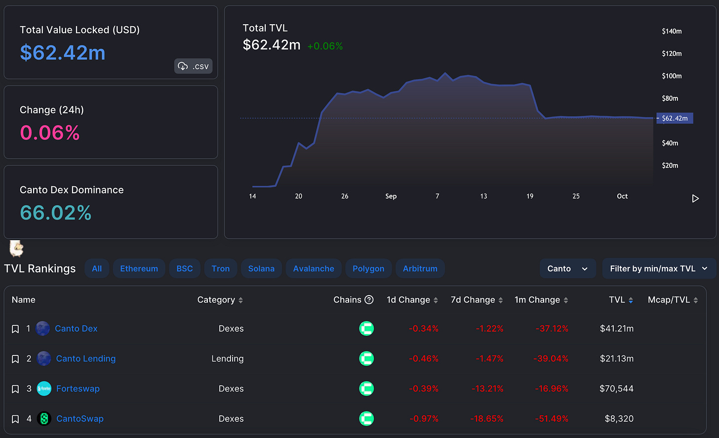Click the $8,320 TVL cell

tap(619, 419)
